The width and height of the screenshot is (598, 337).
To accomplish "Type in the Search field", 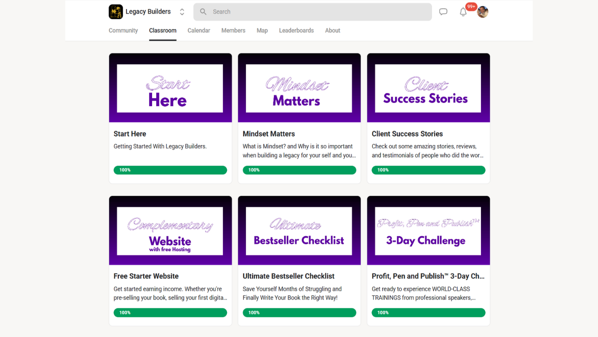I will [316, 12].
